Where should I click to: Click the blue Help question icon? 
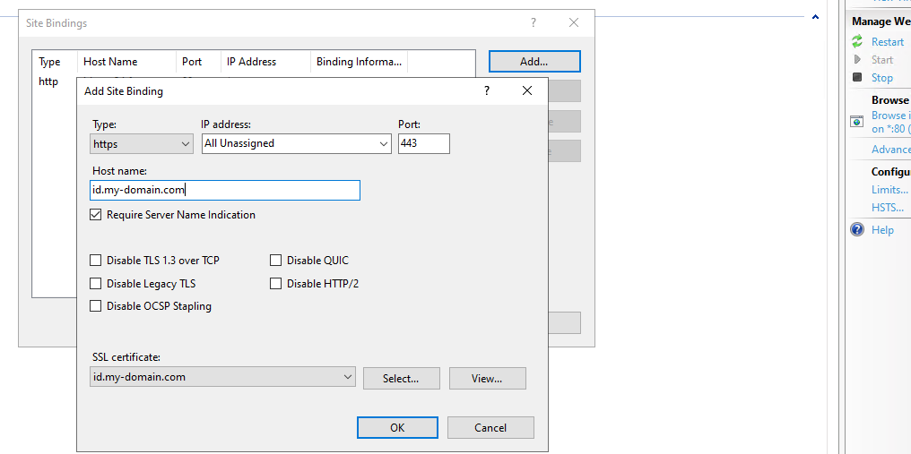[x=857, y=230]
